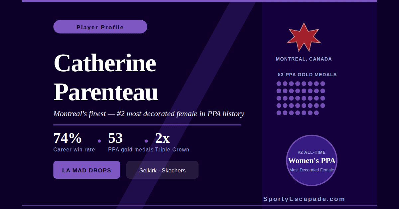Select a medal dot in the bottom row

[x=291, y=113]
